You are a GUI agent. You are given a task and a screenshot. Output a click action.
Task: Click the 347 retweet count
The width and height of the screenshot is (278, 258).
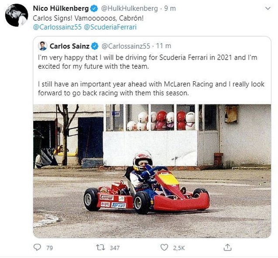tap(115, 248)
